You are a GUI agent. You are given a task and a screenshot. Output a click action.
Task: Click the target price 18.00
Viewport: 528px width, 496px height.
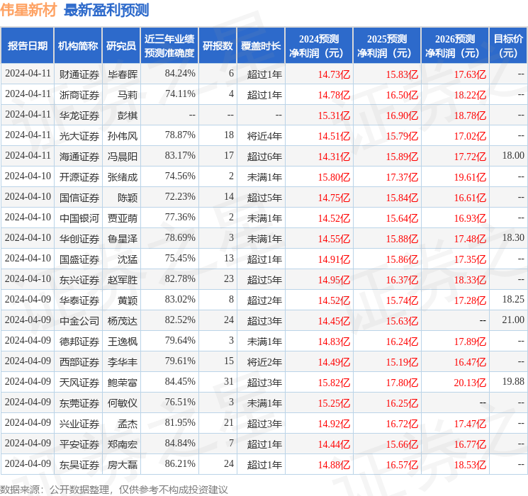click(x=513, y=155)
